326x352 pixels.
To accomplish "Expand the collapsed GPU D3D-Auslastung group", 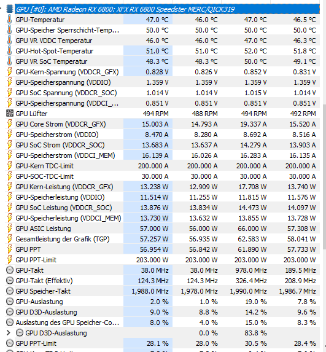I will pos(9,333).
